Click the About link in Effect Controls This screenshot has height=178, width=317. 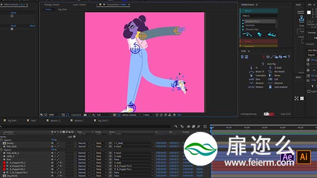[x=32, y=26]
